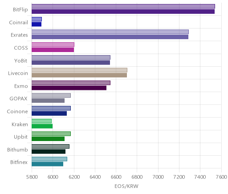The height and width of the screenshot is (194, 228).
Task: Click the dark maroon Exmo bar
Action: click(69, 88)
